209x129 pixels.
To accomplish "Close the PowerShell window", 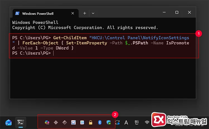I will click(189, 12).
